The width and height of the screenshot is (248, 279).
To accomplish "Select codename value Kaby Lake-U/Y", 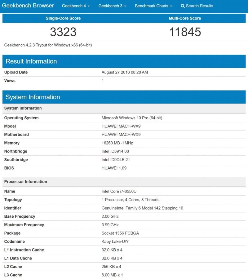I will [x=115, y=241].
